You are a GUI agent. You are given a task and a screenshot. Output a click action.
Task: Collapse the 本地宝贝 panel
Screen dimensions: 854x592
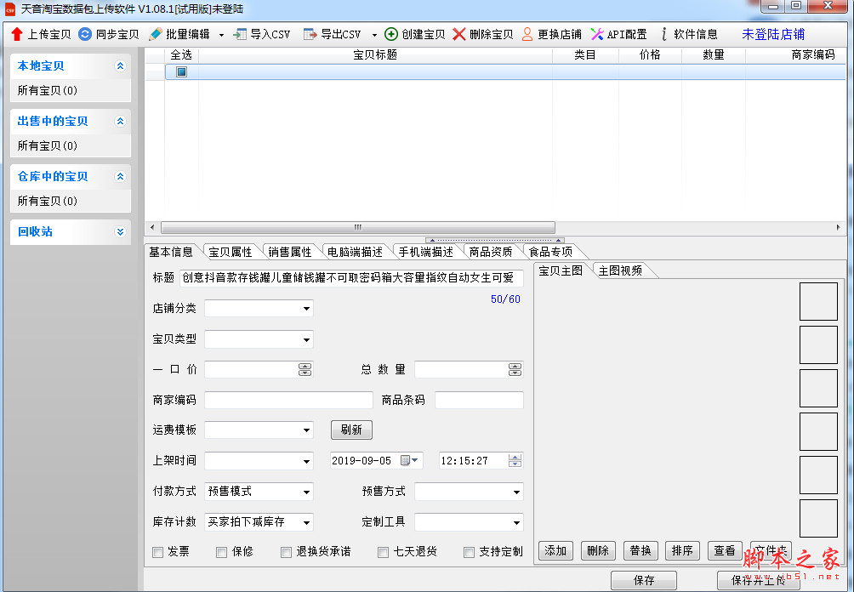pos(120,65)
